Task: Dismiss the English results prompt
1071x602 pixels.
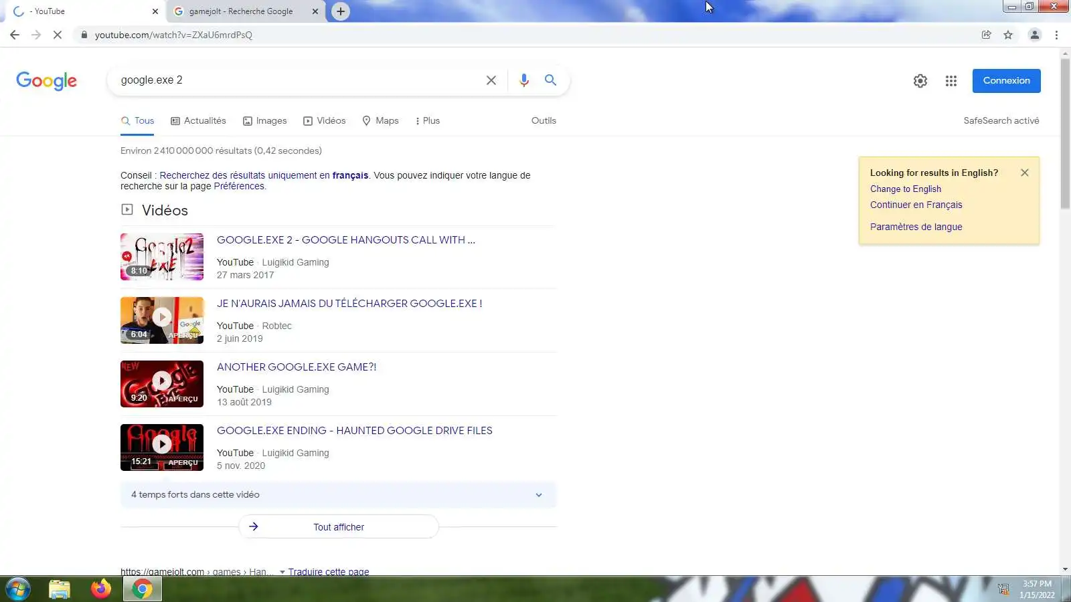Action: coord(1025,173)
